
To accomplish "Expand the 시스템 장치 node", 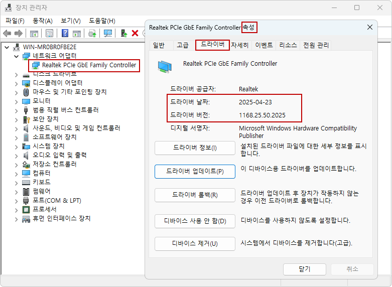I will pyautogui.click(x=16, y=147).
